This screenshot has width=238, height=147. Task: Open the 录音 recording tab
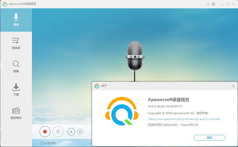pyautogui.click(x=16, y=20)
